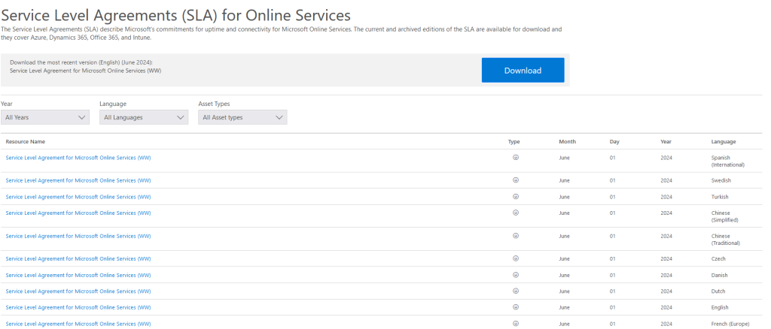Click download icon in French (Europe) row
Image resolution: width=771 pixels, height=329 pixels.
pyautogui.click(x=515, y=323)
